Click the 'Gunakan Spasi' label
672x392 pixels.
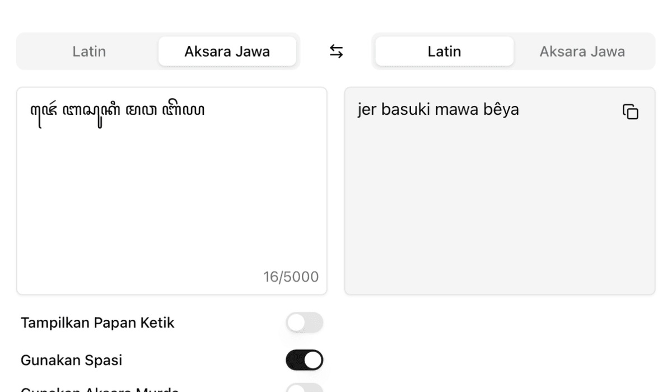[71, 360]
